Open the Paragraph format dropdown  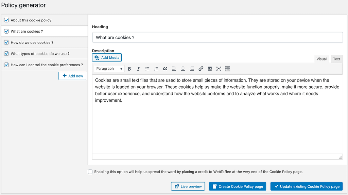click(109, 69)
